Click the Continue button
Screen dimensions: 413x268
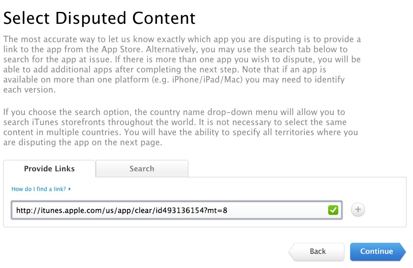[x=378, y=252]
